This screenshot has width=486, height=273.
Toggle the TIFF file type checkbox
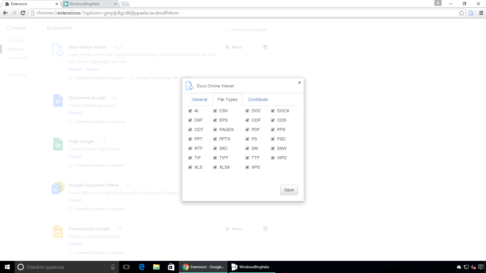[x=215, y=158]
